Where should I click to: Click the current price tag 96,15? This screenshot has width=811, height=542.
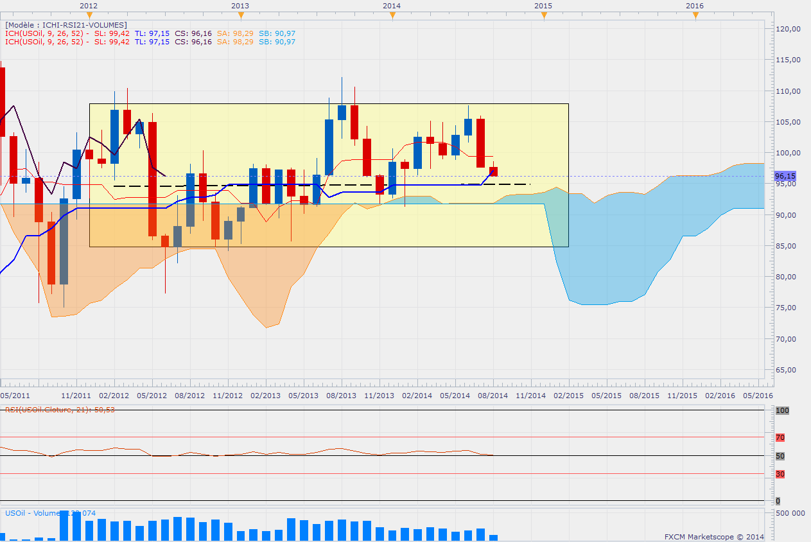[785, 176]
